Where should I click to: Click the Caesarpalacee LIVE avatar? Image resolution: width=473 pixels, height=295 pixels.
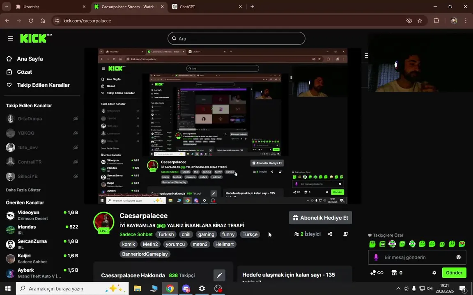pos(104,222)
